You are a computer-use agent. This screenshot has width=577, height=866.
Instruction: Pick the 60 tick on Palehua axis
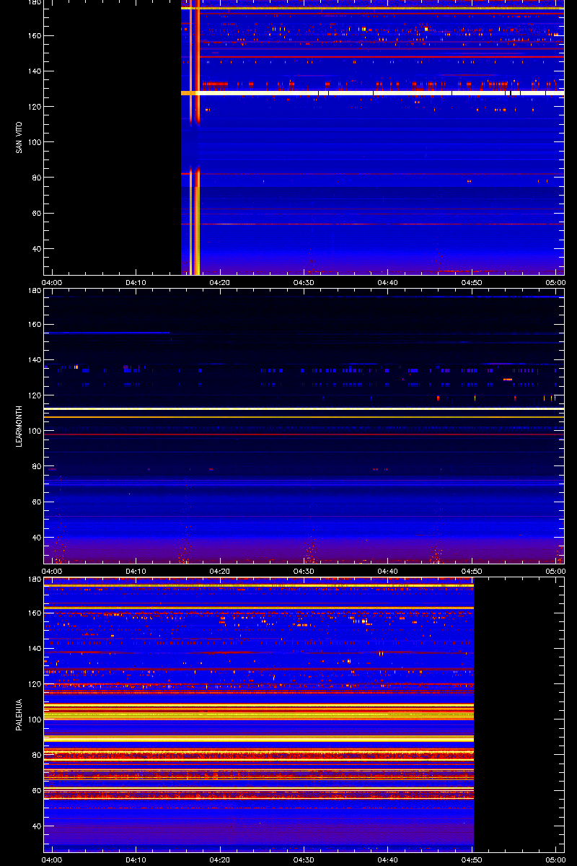point(36,791)
